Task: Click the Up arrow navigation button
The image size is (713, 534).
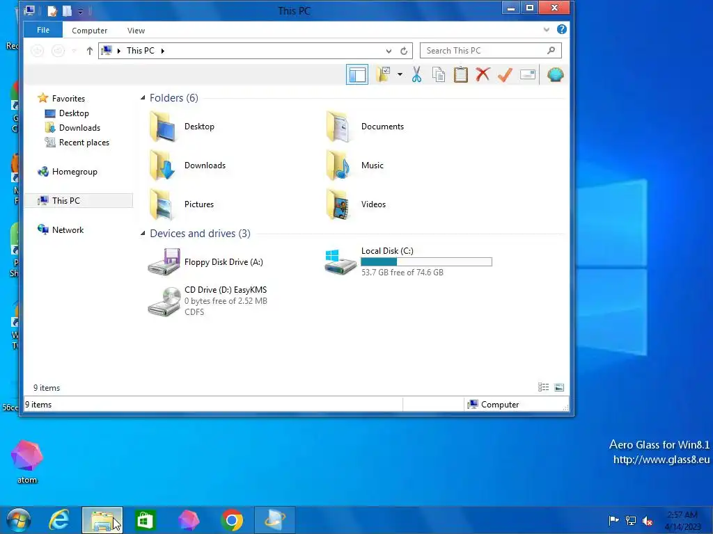Action: (90, 51)
